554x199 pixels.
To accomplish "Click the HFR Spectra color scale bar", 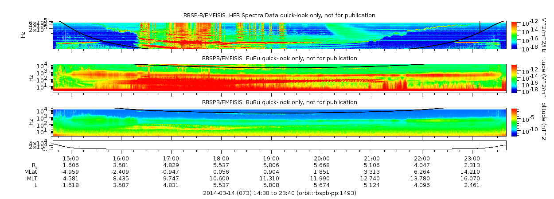I will pos(514,35).
